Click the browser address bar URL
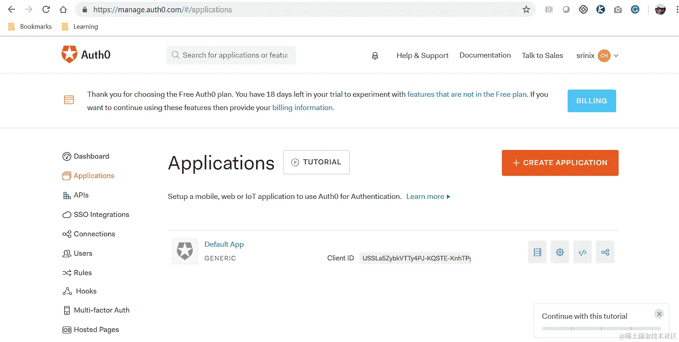The width and height of the screenshot is (679, 342). pyautogui.click(x=162, y=10)
